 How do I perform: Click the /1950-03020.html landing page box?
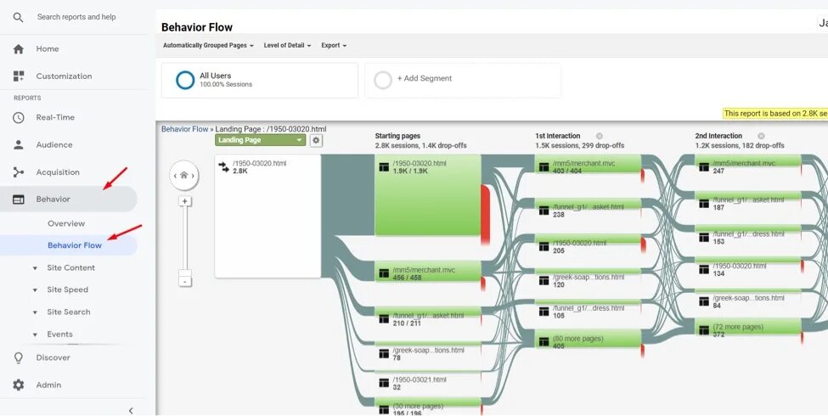tap(268, 216)
